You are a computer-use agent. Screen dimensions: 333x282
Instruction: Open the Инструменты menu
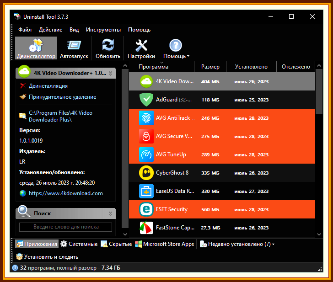(x=103, y=30)
